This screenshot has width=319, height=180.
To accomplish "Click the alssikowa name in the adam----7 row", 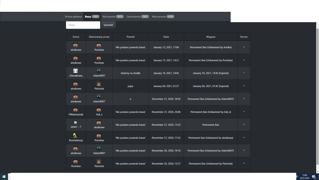I will coord(99,127).
